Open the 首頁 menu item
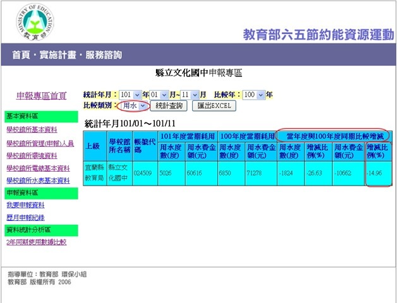Viewport: 398px width, 303px height. [x=23, y=55]
